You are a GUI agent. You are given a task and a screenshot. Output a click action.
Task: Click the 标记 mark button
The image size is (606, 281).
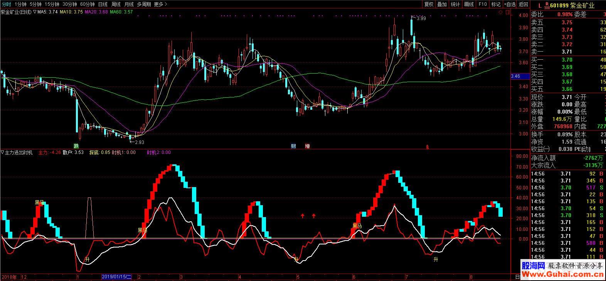coord(496,4)
